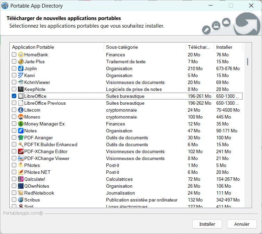Viewport: 262px width, 234px height.
Task: Click the '673-876 Mo' install size
Action: 228,68
